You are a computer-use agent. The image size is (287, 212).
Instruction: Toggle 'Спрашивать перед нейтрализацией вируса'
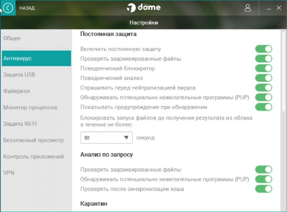point(264,88)
